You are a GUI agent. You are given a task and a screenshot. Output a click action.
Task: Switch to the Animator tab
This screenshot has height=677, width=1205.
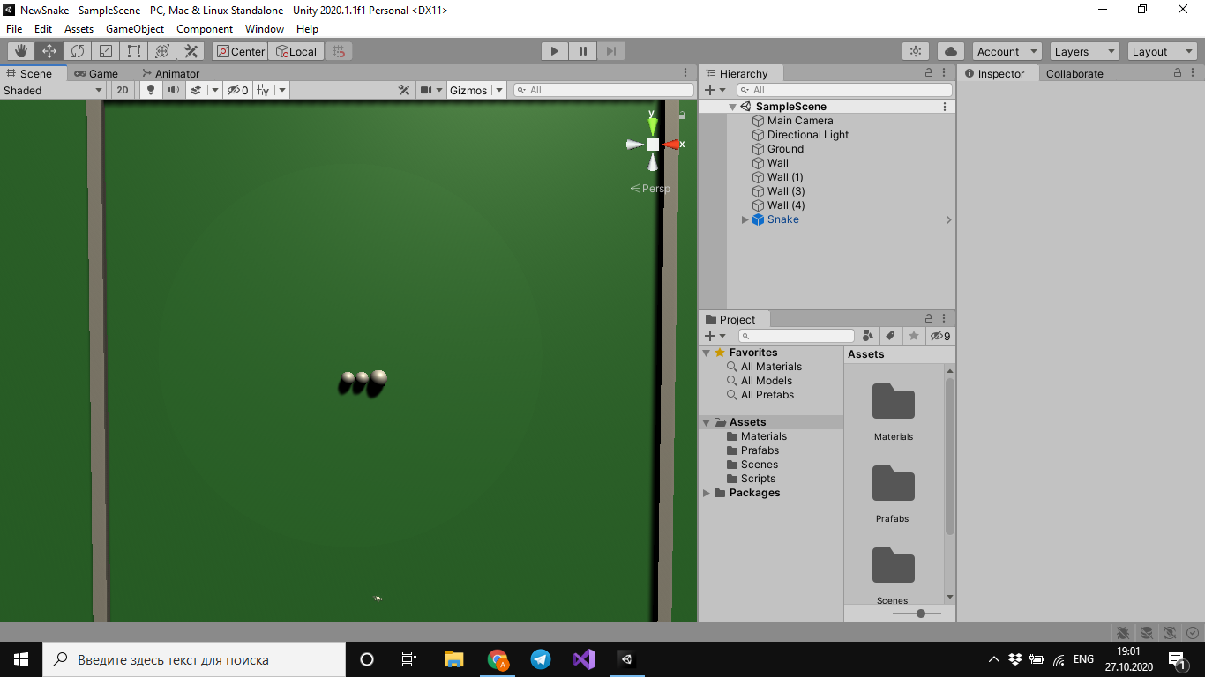[x=171, y=73]
